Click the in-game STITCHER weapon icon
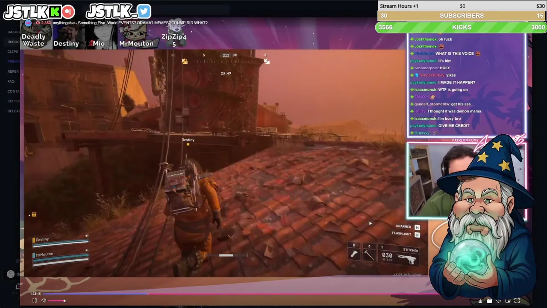 pyautogui.click(x=407, y=259)
